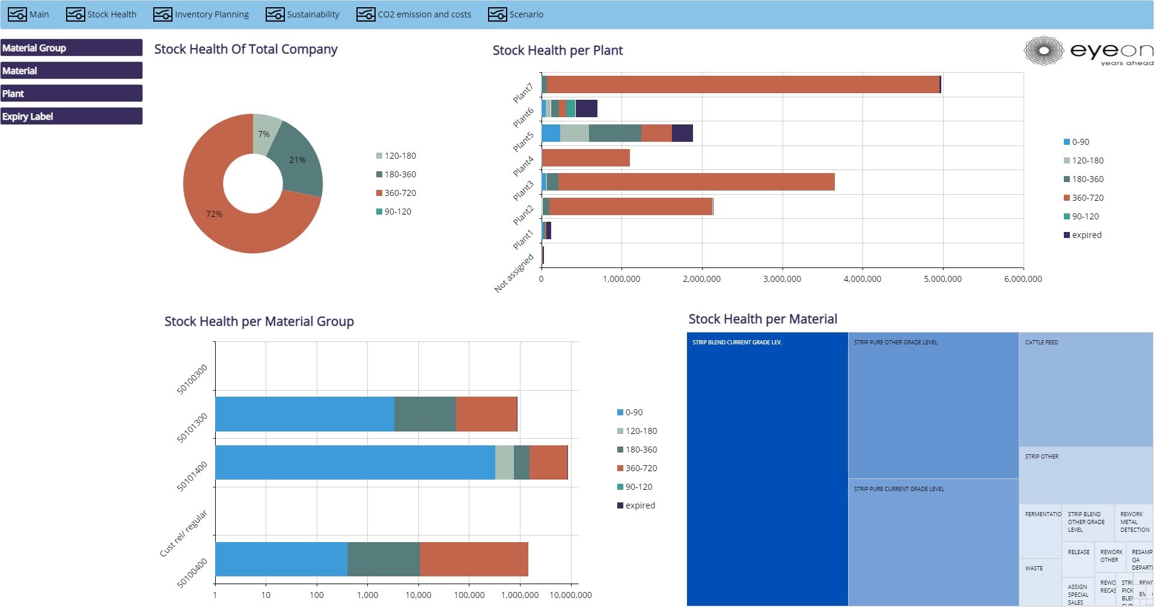Expand the Material Group filter
1154x607 pixels.
72,48
